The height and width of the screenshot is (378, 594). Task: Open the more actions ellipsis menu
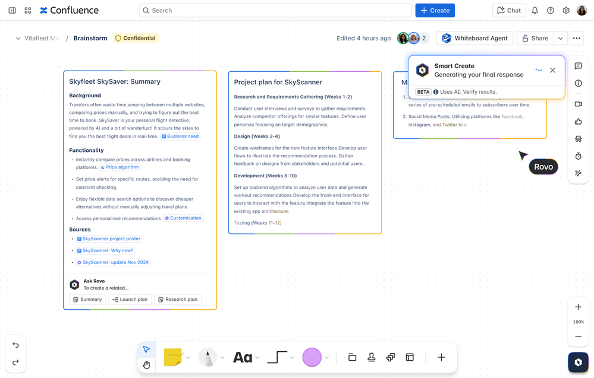point(576,38)
